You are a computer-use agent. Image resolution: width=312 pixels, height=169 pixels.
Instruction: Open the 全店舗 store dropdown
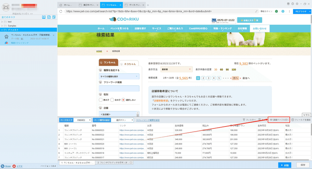click(x=119, y=114)
